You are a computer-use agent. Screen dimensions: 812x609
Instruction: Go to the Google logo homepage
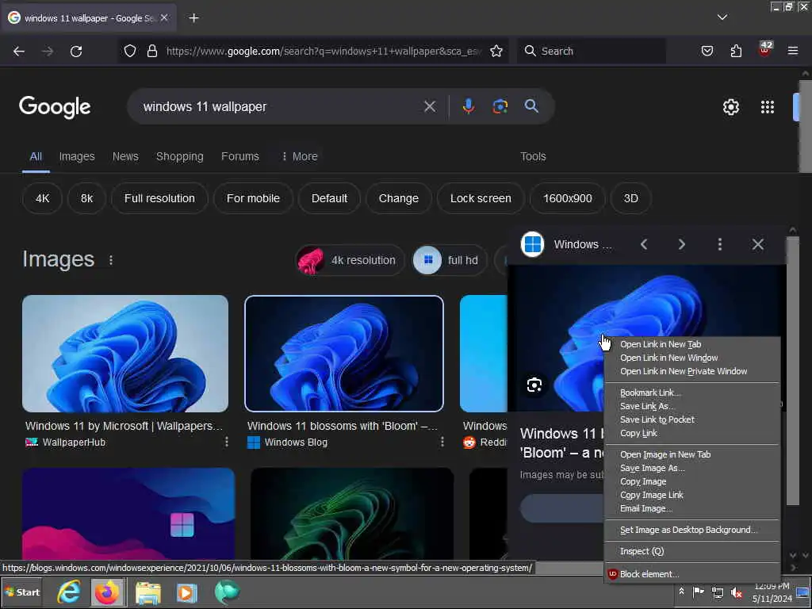click(x=55, y=107)
